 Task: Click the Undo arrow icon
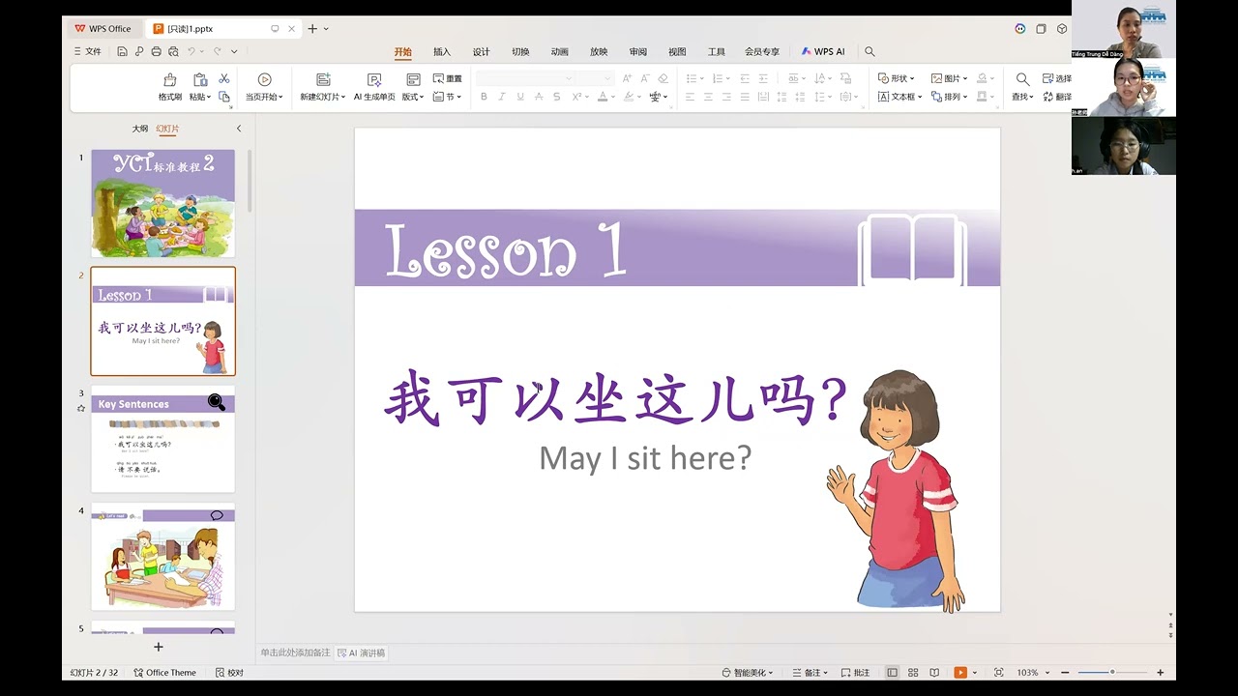pos(192,51)
